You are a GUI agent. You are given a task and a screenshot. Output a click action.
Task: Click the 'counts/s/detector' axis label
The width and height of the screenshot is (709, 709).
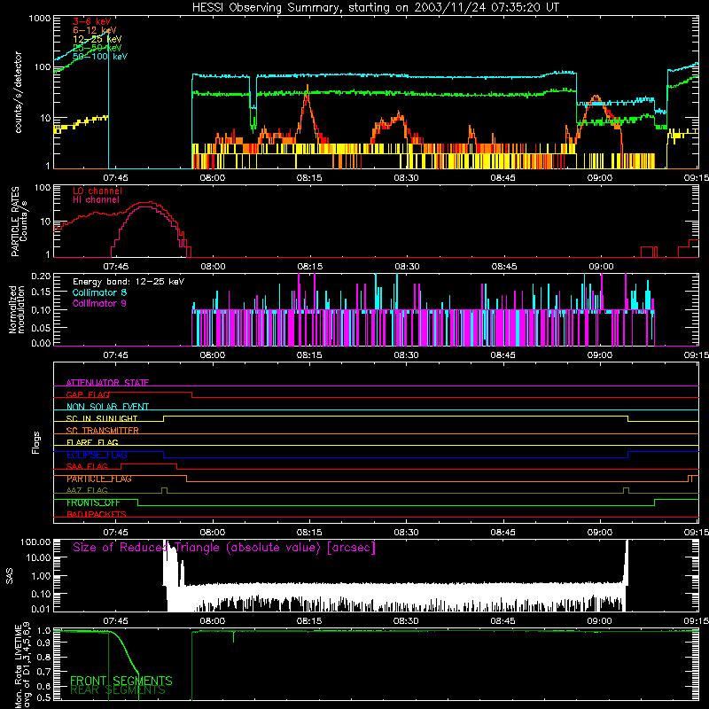tap(19, 92)
